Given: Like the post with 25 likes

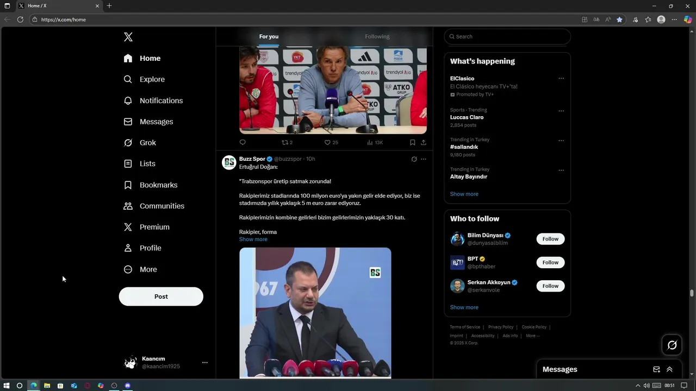Looking at the screenshot, I should [331, 142].
